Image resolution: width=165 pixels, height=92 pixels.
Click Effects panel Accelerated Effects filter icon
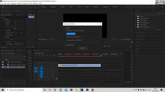point(160,14)
